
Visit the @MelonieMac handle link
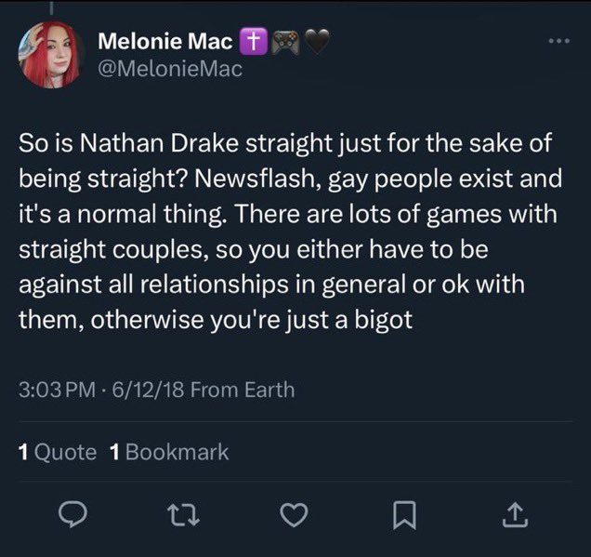[170, 69]
